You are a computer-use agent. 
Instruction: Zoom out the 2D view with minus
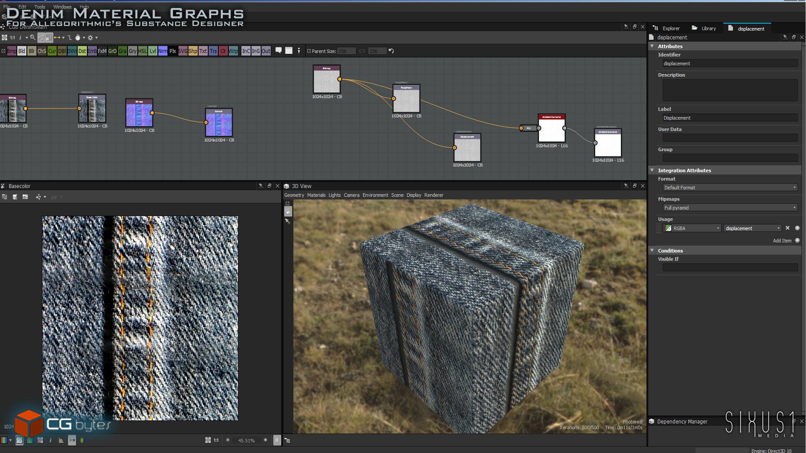tap(228, 440)
